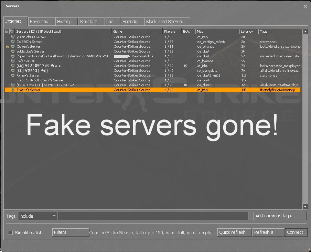Open the Blacklisted Servers tab
The height and width of the screenshot is (252, 311).
[167, 21]
